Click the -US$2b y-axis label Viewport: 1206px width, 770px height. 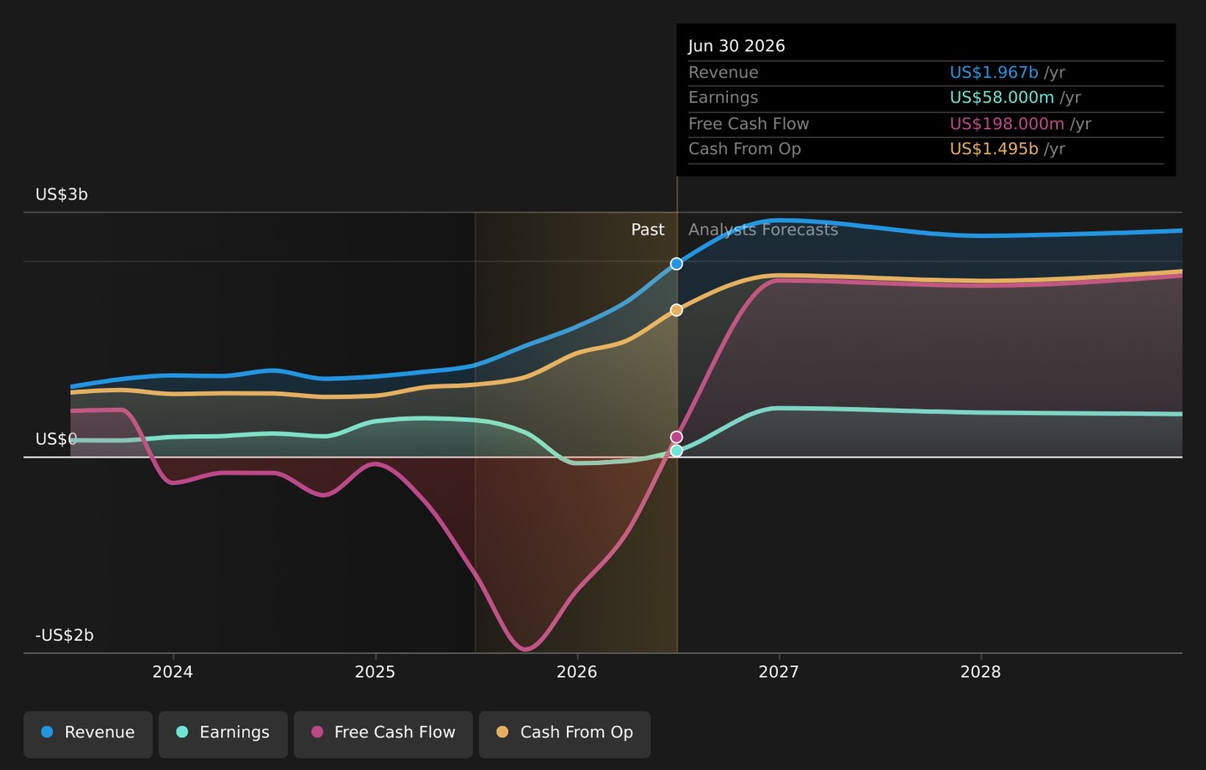[64, 635]
